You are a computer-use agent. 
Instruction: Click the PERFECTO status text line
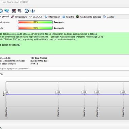click(x=49, y=34)
